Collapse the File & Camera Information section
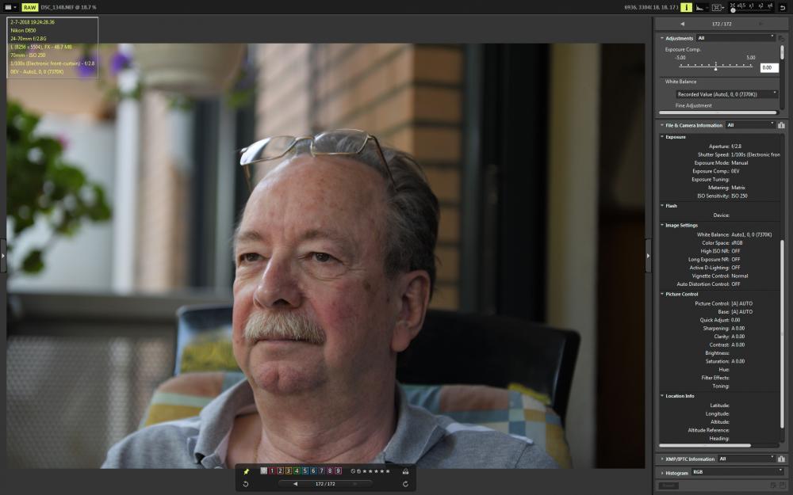Screen dimensions: 793x495 pyautogui.click(x=662, y=125)
